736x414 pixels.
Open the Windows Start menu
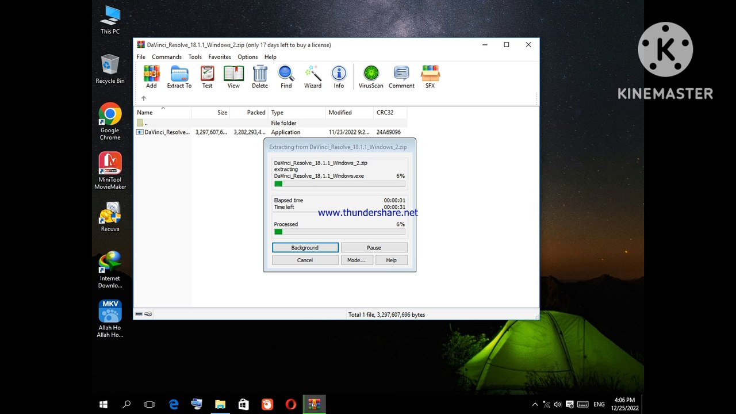(103, 404)
